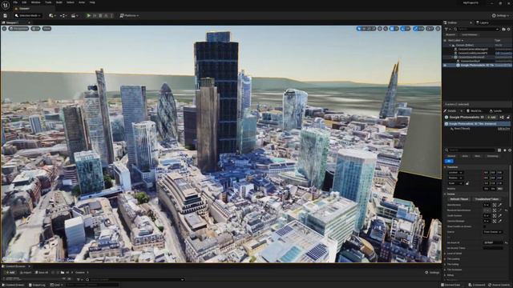Click the select and transform tools group

tap(366, 29)
